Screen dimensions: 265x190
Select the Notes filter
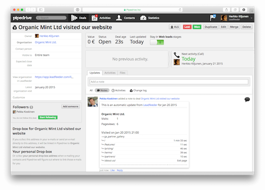pos(102,90)
